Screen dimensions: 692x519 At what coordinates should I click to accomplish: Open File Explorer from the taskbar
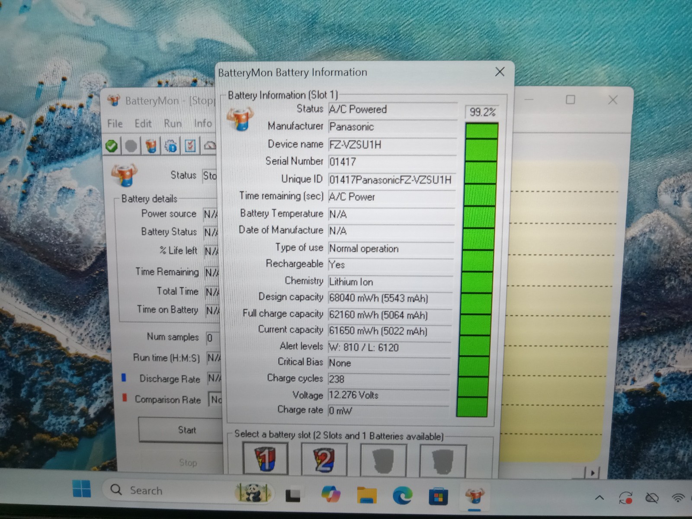pyautogui.click(x=367, y=495)
